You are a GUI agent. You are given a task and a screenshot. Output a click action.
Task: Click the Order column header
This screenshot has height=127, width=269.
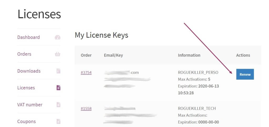tap(86, 55)
